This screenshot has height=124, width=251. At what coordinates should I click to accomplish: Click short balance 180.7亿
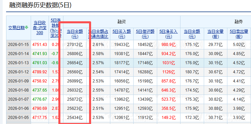pos(192,72)
